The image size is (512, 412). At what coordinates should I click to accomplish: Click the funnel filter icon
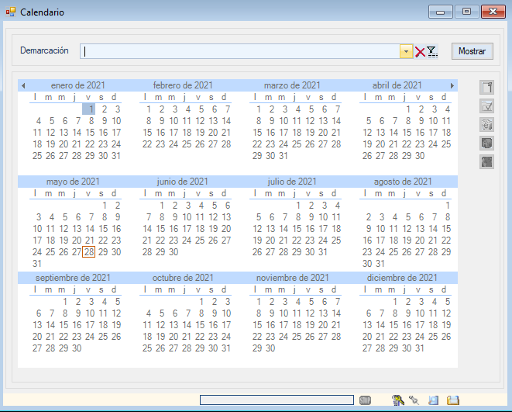coord(432,52)
